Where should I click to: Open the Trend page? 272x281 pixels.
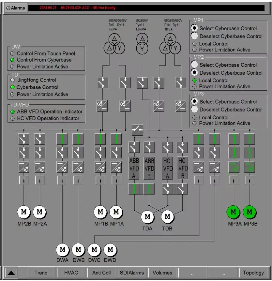(41, 273)
